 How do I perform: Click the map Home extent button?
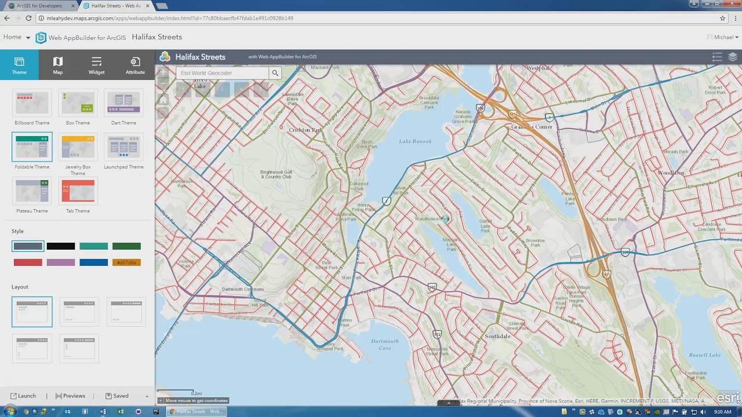(163, 98)
